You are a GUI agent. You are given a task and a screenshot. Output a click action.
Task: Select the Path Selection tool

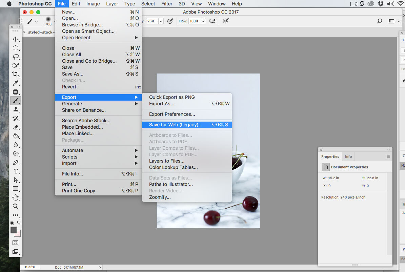[16, 180]
